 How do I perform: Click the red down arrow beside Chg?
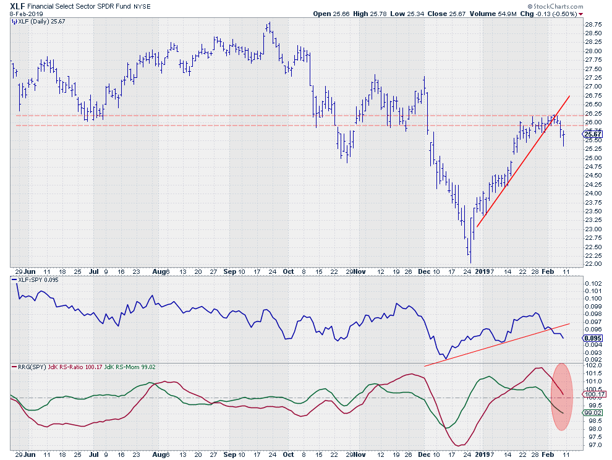coord(581,14)
